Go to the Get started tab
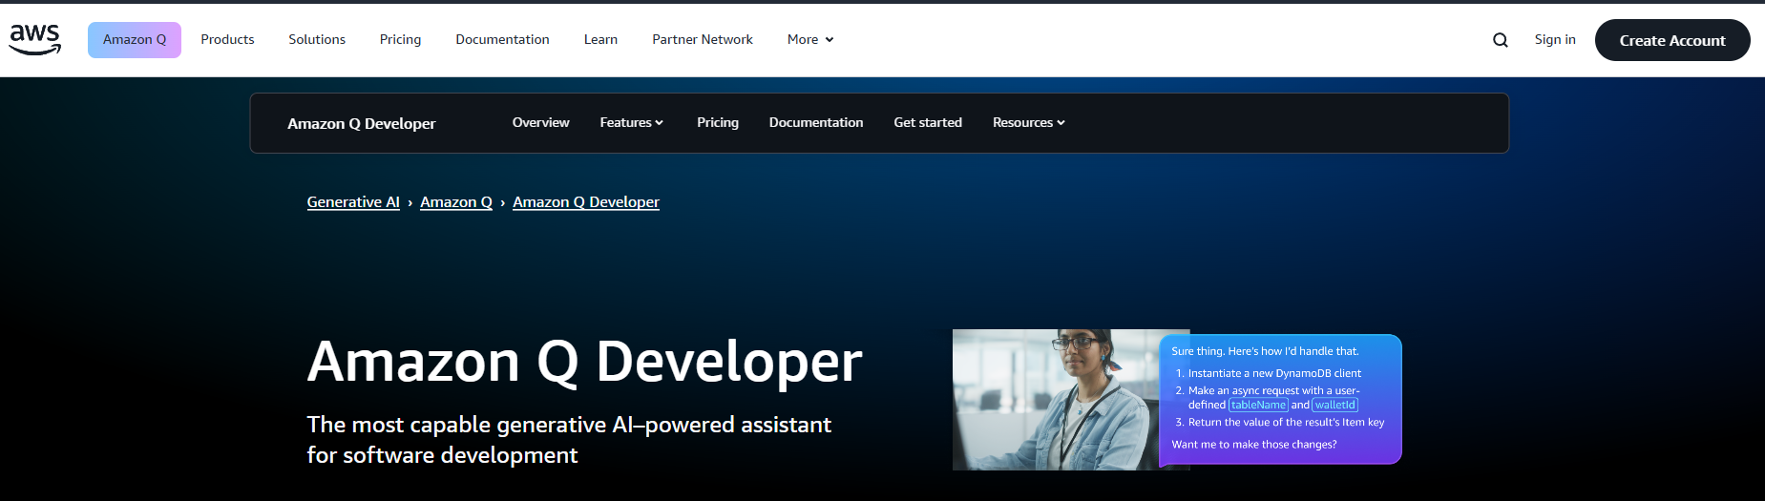The height and width of the screenshot is (501, 1765). (928, 122)
